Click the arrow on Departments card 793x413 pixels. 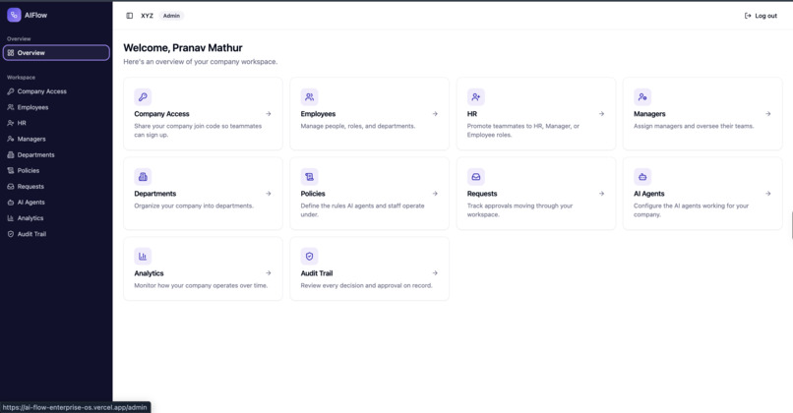[x=268, y=194]
